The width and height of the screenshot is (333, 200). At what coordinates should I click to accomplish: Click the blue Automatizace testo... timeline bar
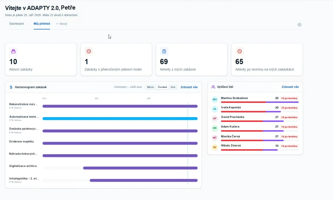(x=120, y=119)
